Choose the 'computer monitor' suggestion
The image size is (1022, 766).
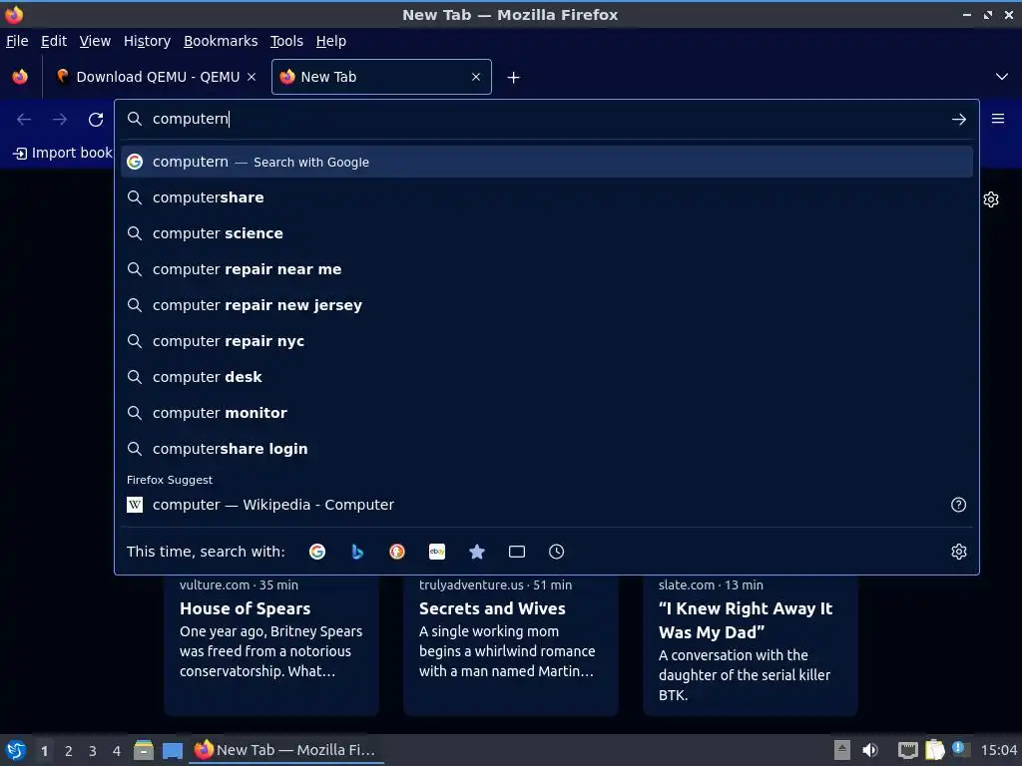[546, 412]
